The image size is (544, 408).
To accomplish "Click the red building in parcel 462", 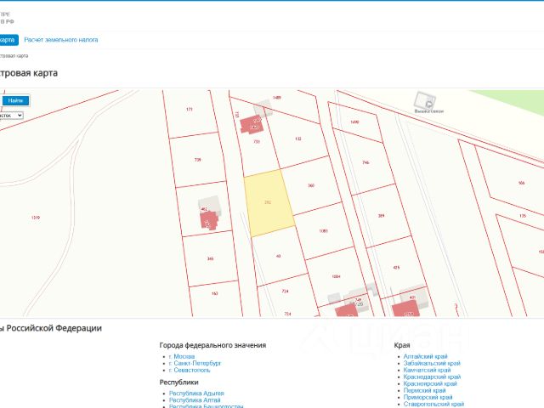I will 208,220.
